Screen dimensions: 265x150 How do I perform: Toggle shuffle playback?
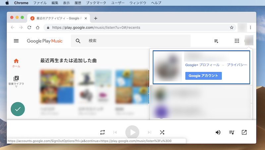tap(162, 132)
